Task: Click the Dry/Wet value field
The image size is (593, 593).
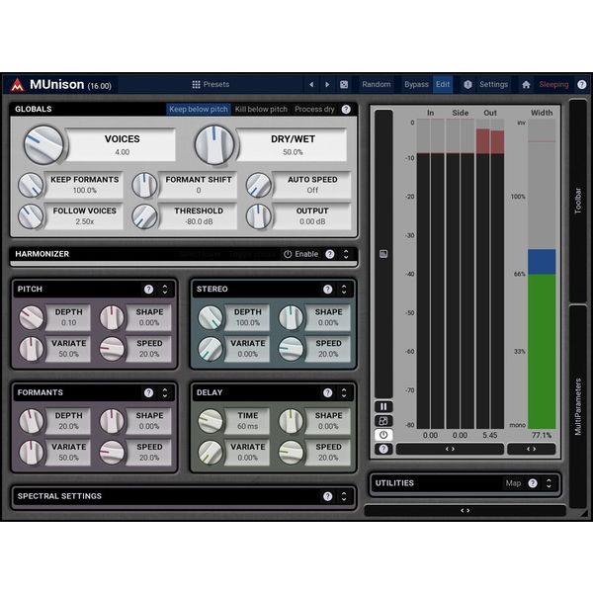Action: point(293,145)
